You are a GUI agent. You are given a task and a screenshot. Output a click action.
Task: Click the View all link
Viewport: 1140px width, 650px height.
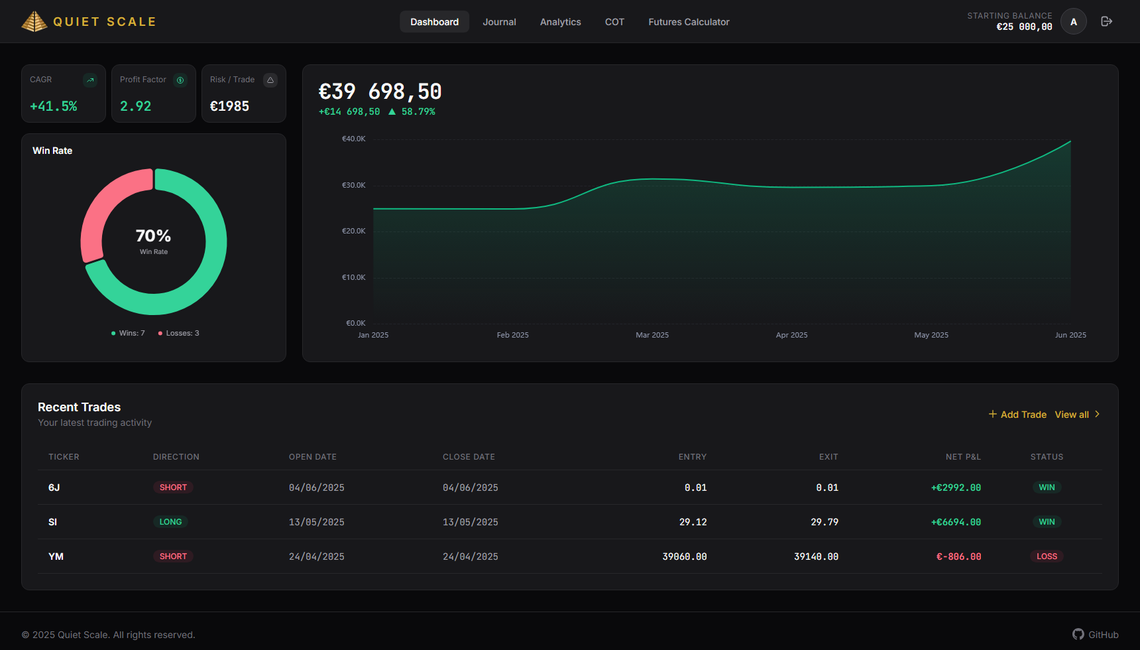click(x=1071, y=414)
